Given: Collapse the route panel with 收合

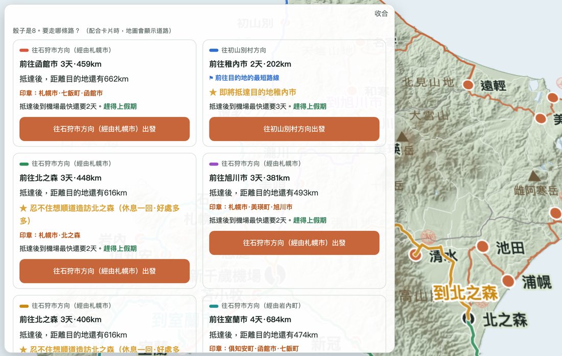Looking at the screenshot, I should point(381,14).
